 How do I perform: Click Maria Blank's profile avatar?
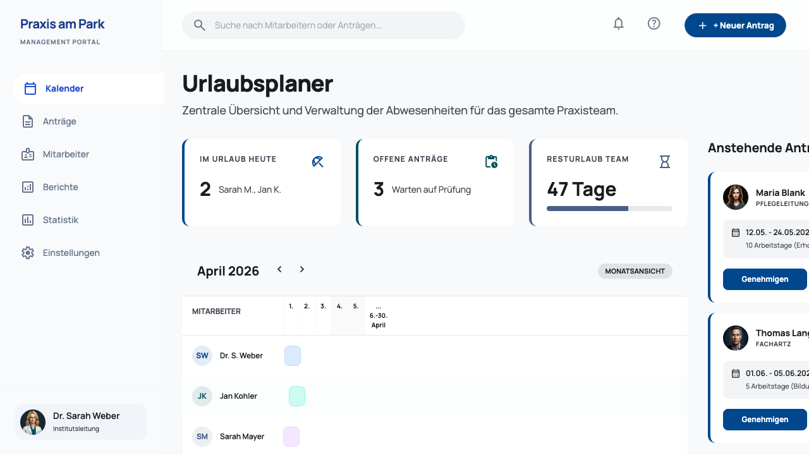point(736,197)
